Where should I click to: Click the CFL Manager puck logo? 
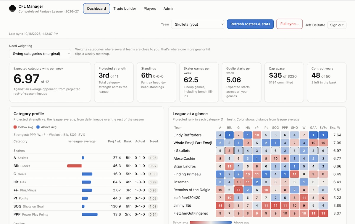(x=12, y=9)
